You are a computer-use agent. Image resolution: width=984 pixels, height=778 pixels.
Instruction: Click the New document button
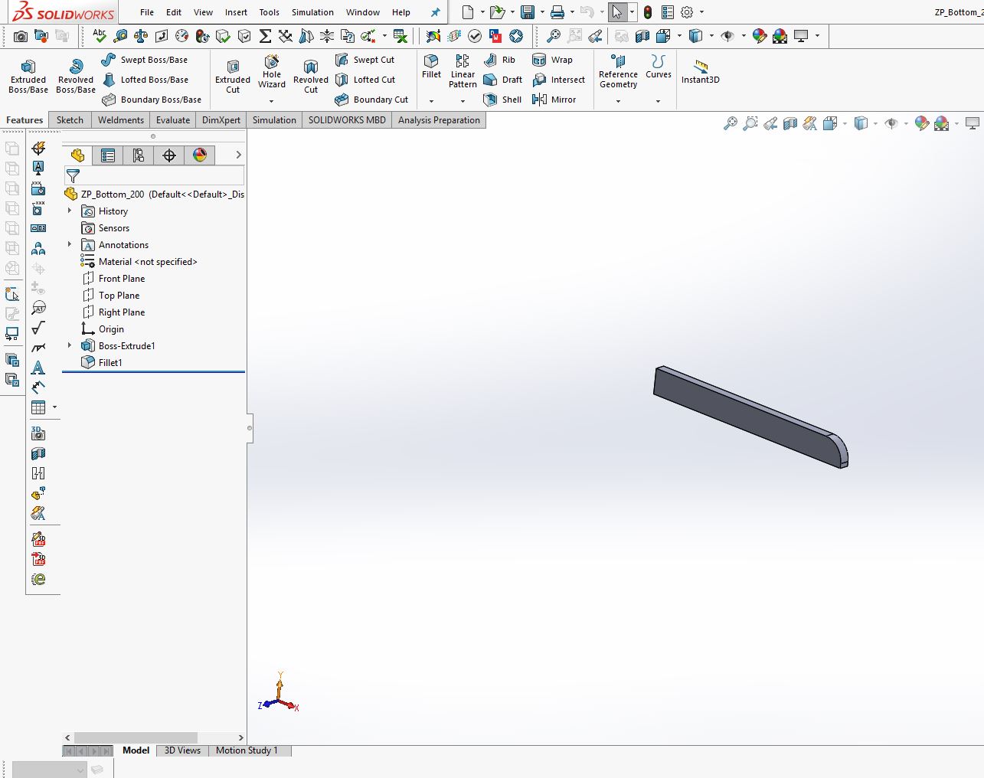[x=468, y=12]
